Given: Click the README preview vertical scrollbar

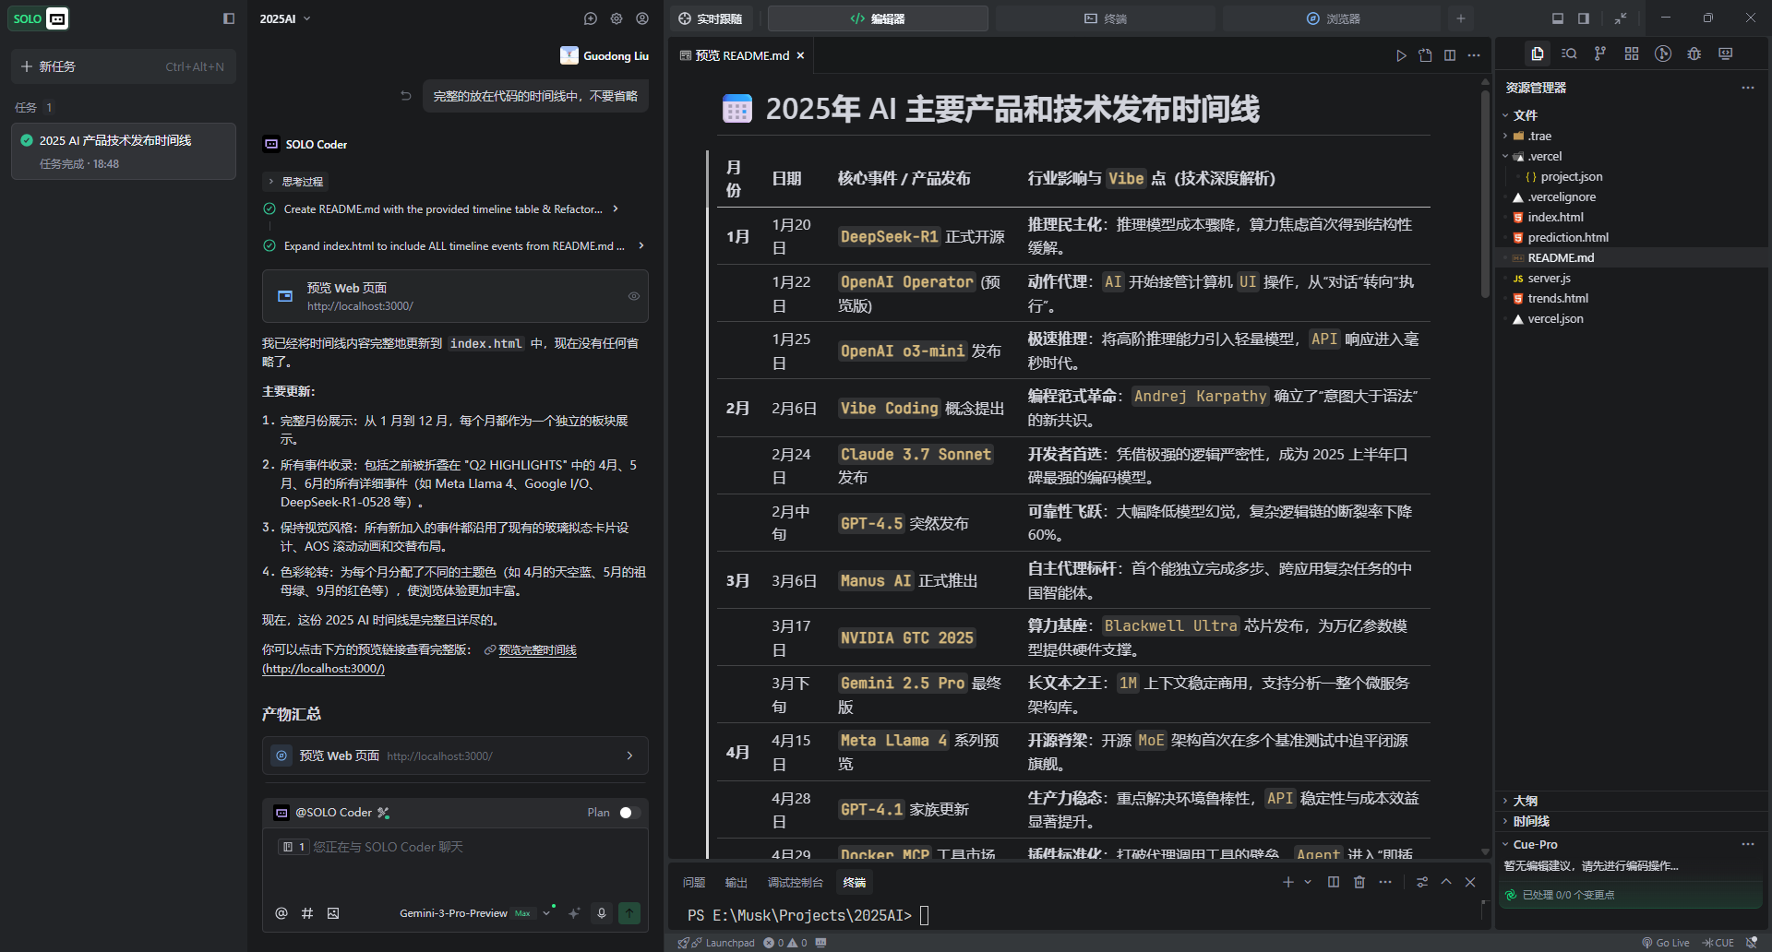Looking at the screenshot, I should tap(1485, 194).
